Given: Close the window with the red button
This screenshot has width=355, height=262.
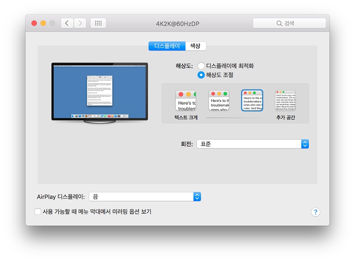Looking at the screenshot, I should point(34,23).
